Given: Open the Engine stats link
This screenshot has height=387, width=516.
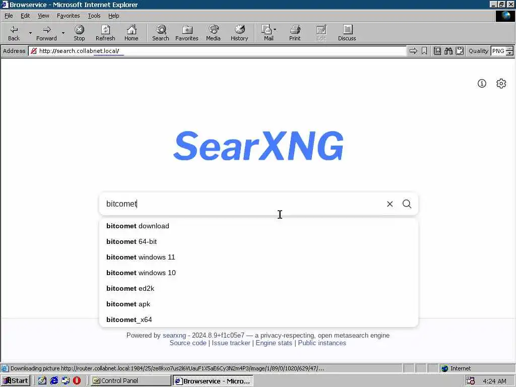Looking at the screenshot, I should click(274, 343).
